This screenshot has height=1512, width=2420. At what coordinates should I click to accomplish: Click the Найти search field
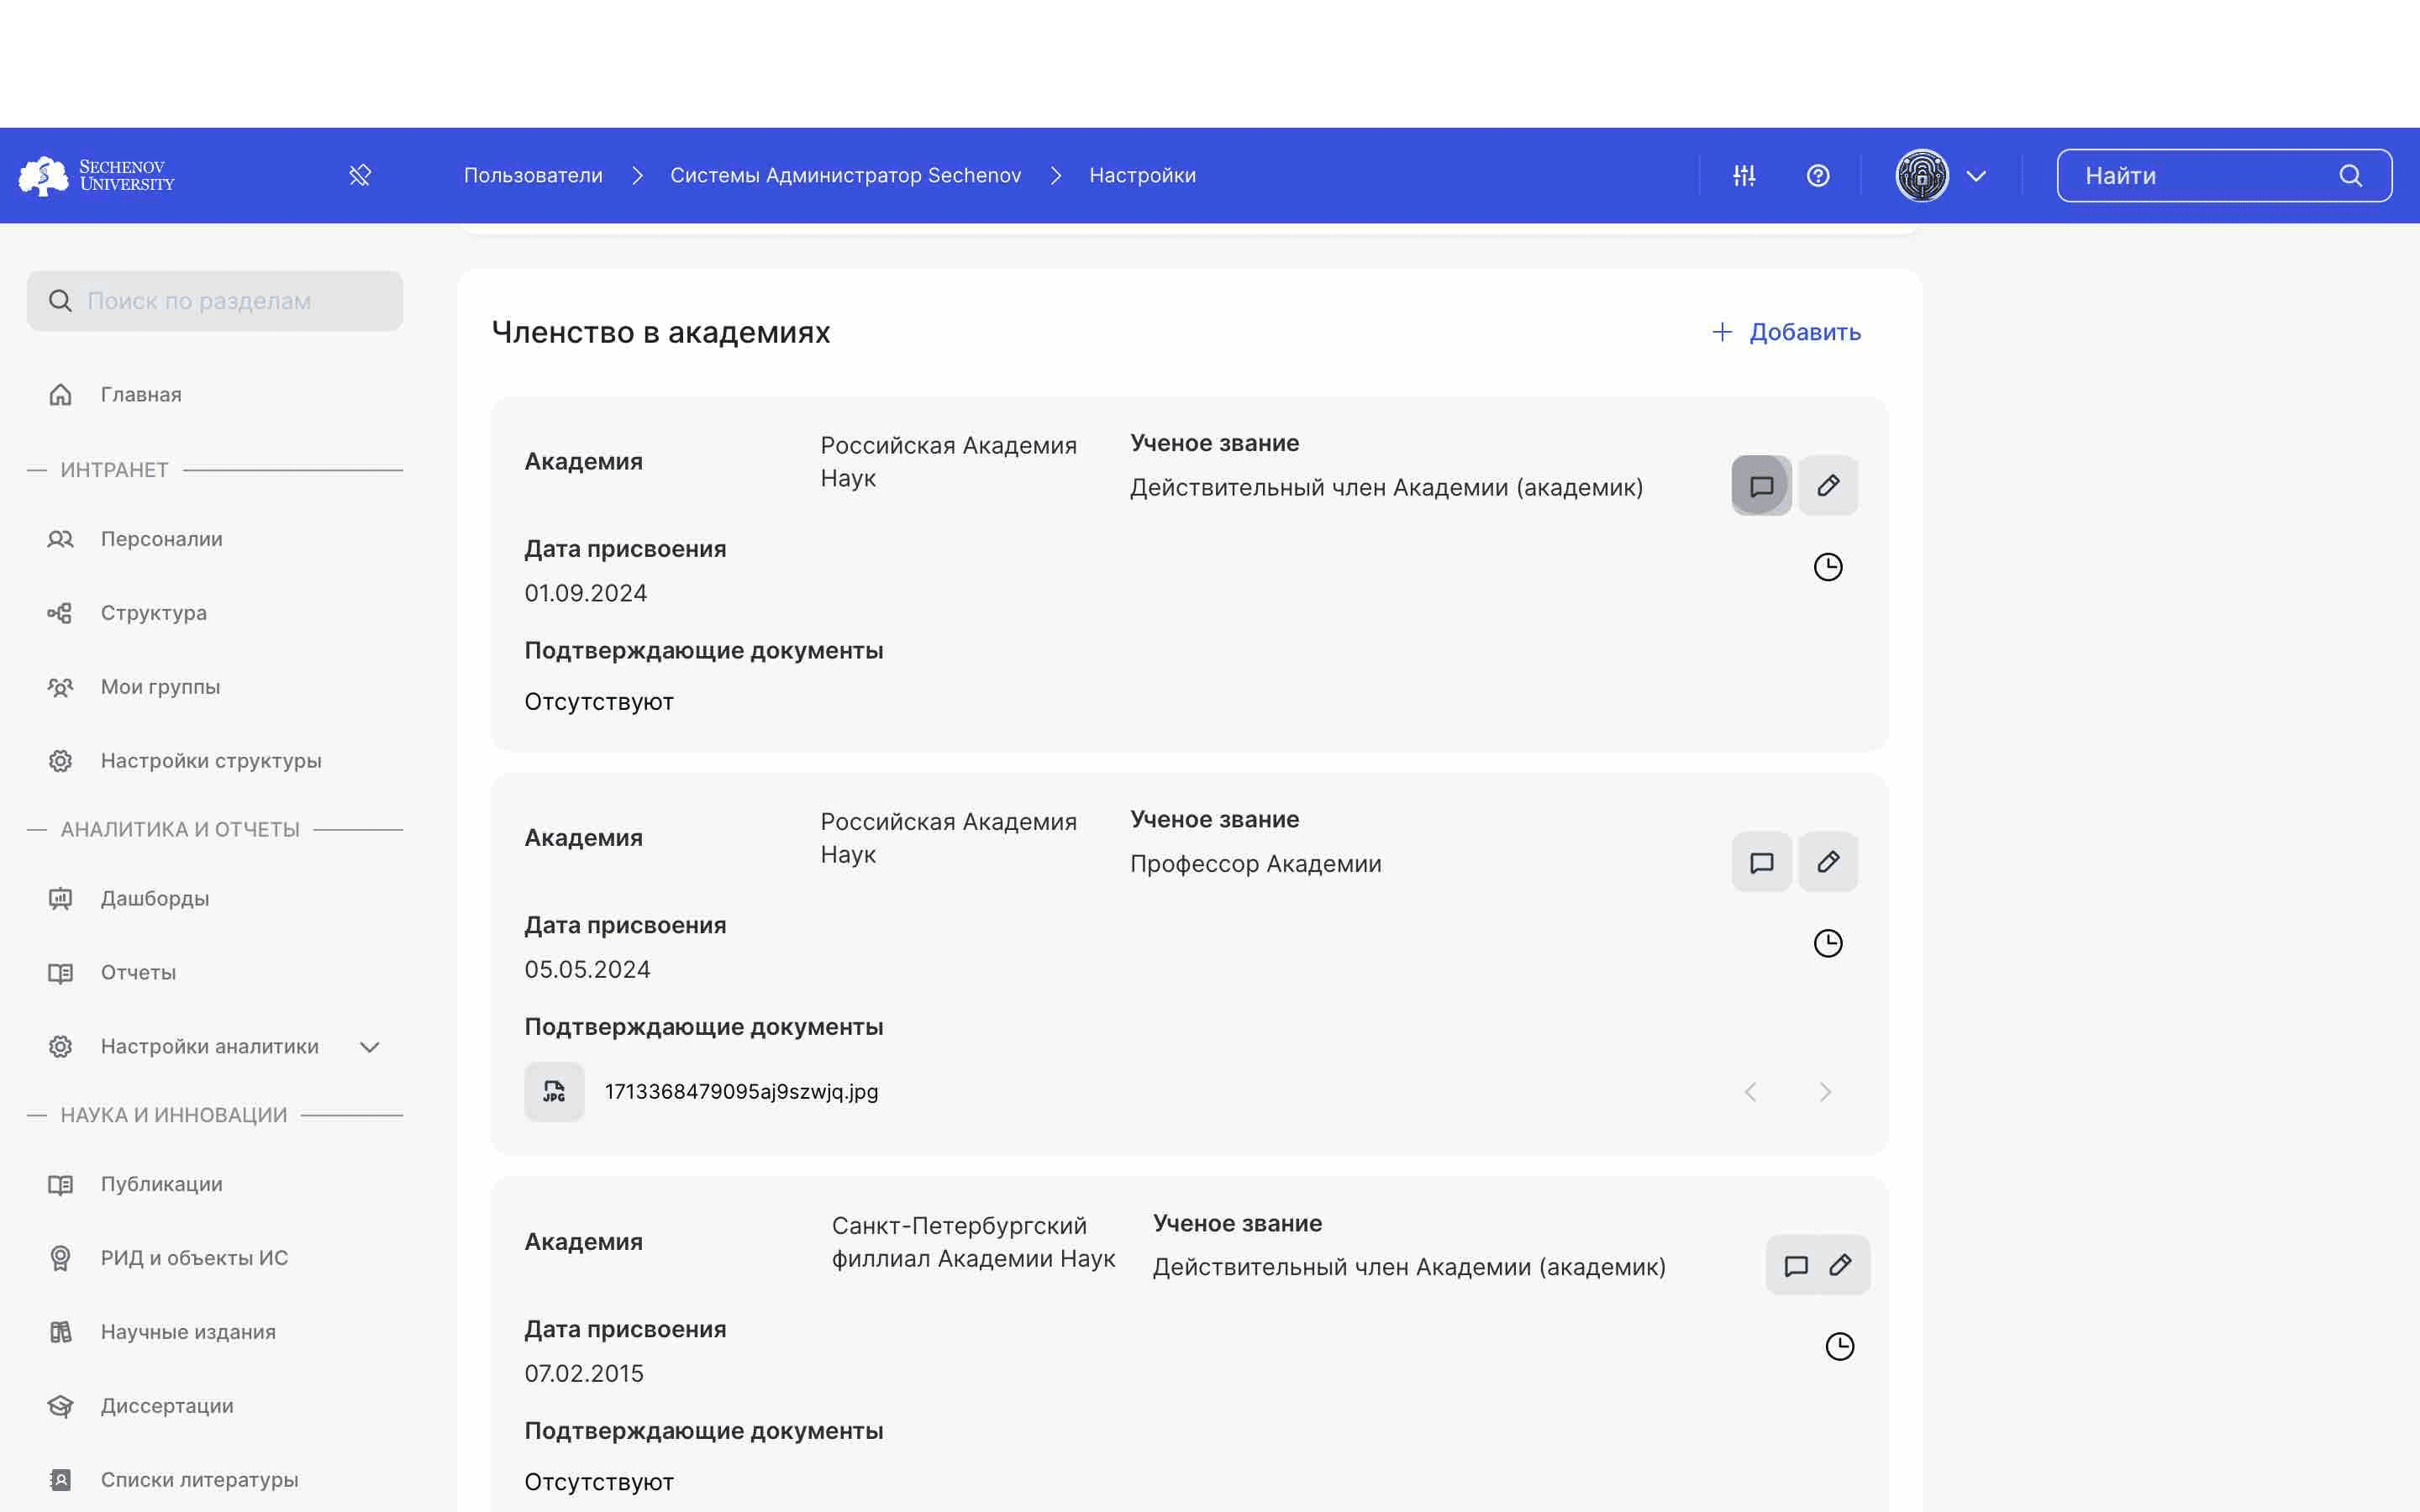(x=2224, y=176)
